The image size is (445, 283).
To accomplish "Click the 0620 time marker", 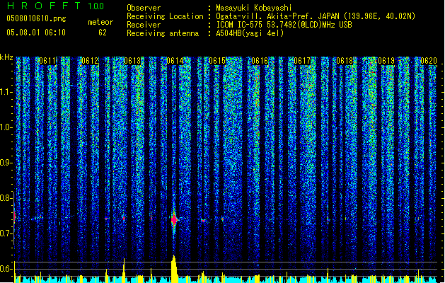I will (429, 61).
